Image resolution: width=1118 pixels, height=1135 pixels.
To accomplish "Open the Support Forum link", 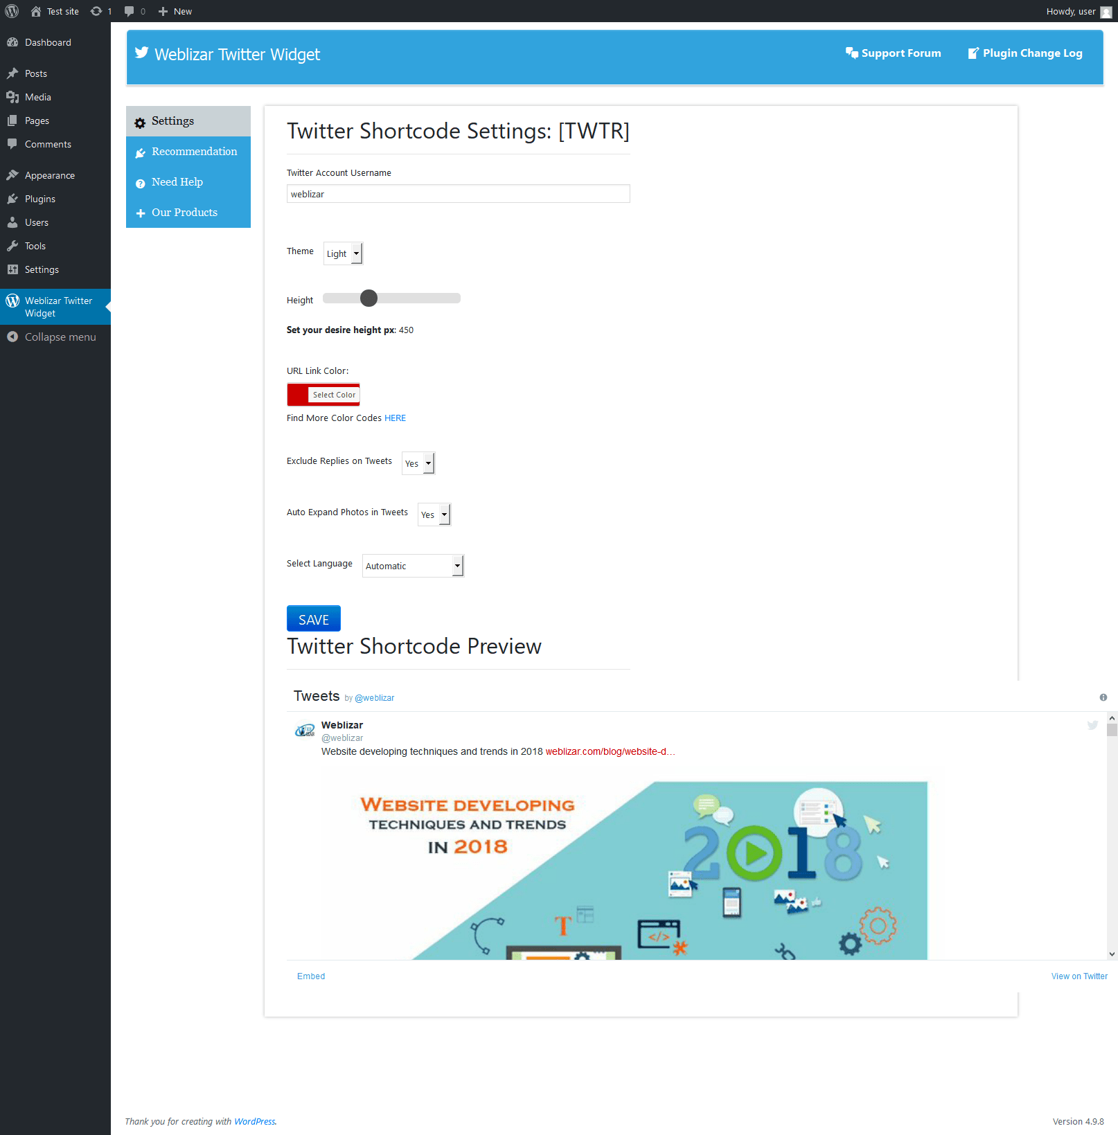I will tap(893, 53).
